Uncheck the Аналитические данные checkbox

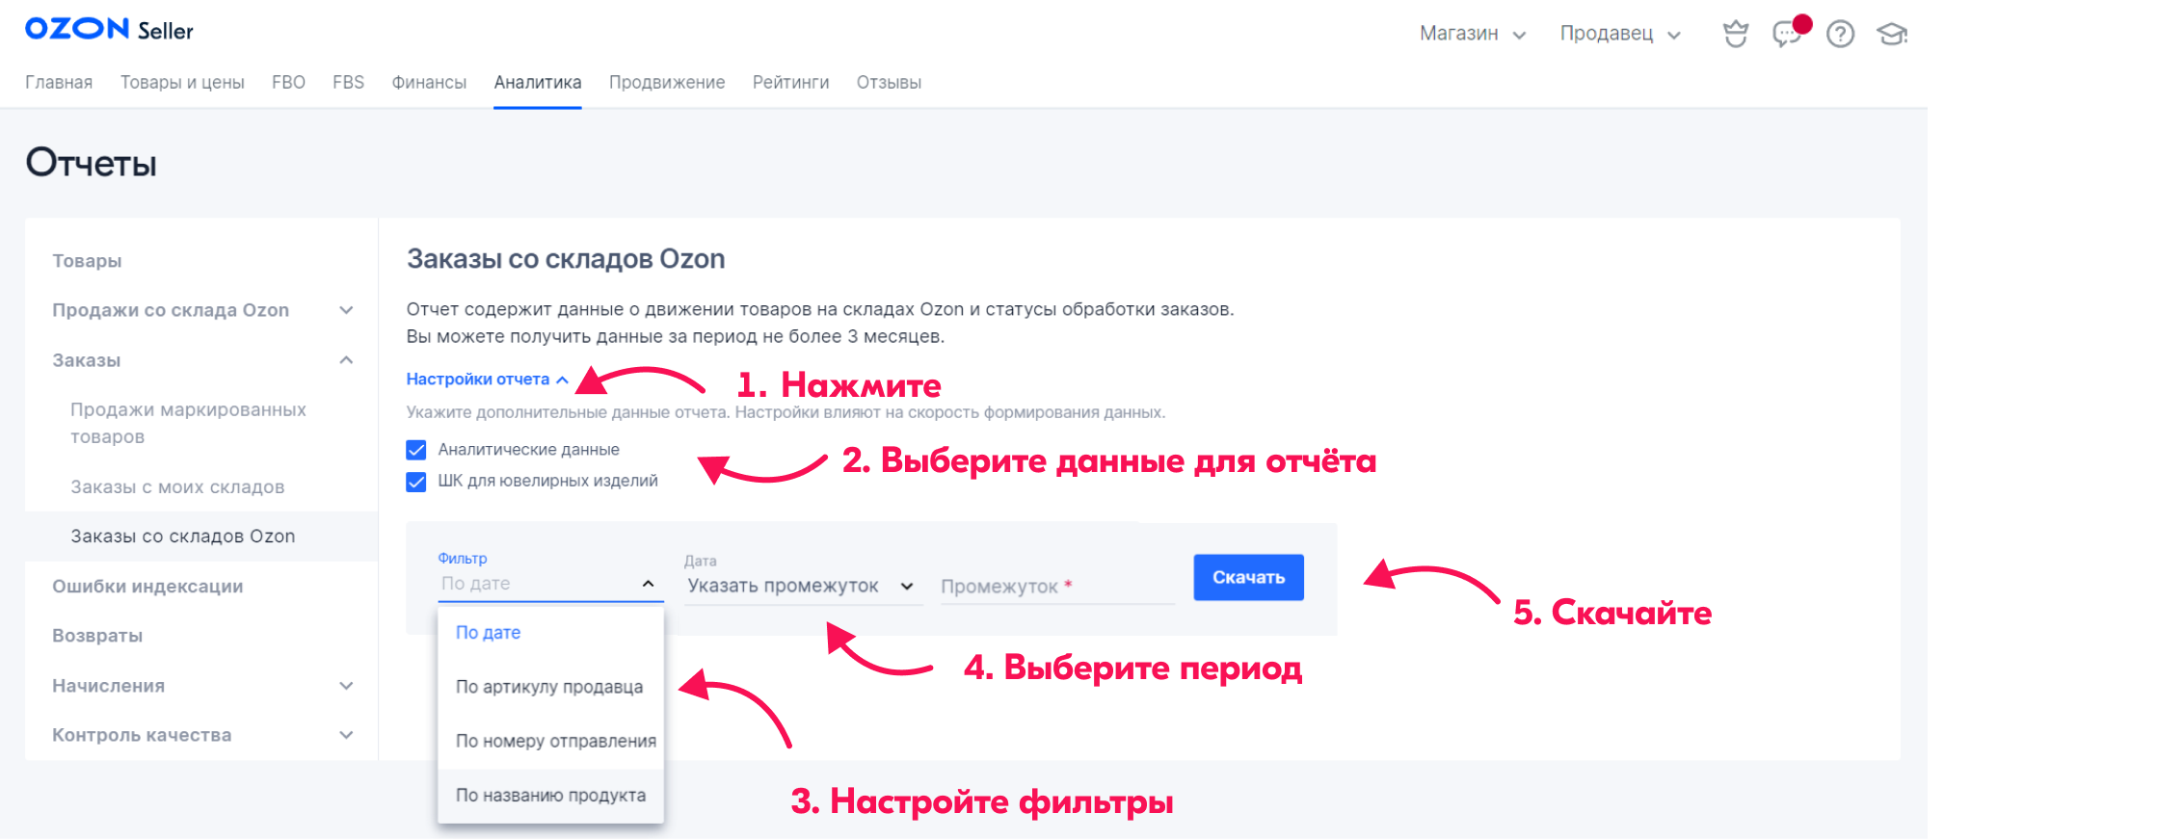coord(416,450)
